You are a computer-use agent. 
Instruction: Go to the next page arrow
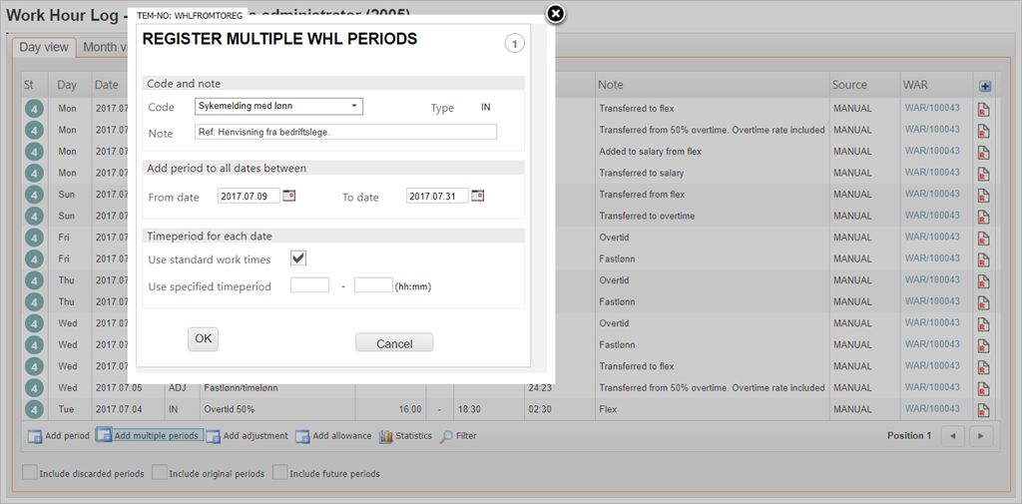click(x=981, y=436)
